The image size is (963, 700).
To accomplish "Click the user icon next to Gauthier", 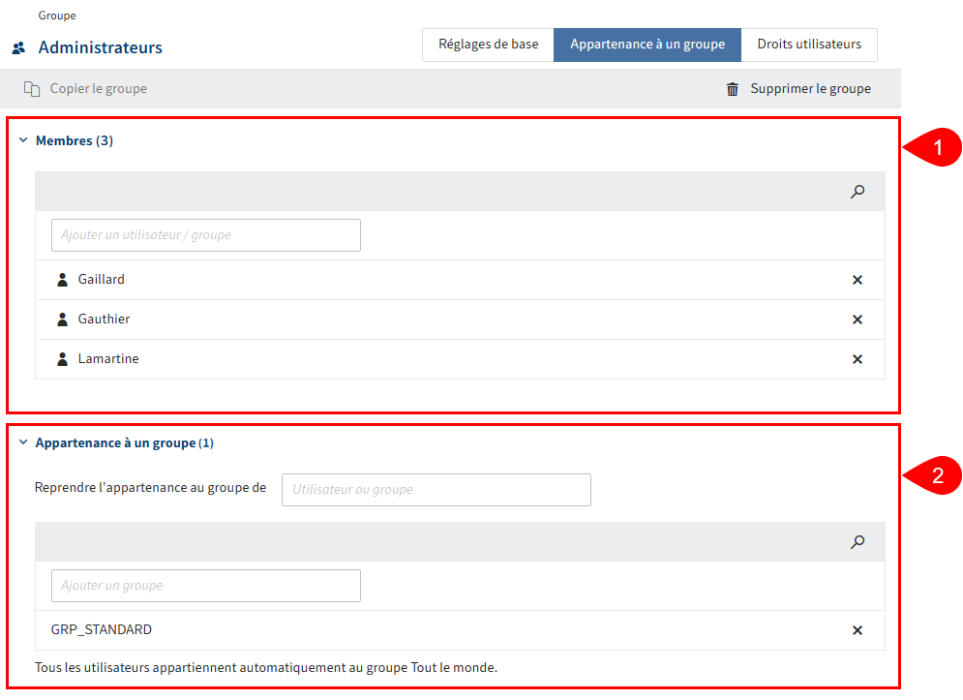I will (x=62, y=320).
